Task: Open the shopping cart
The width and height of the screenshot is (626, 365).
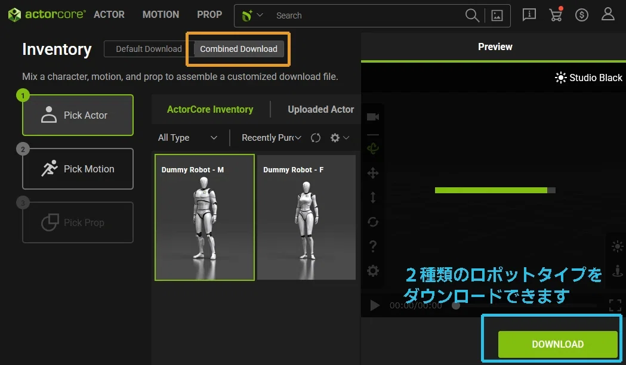Action: pos(556,14)
